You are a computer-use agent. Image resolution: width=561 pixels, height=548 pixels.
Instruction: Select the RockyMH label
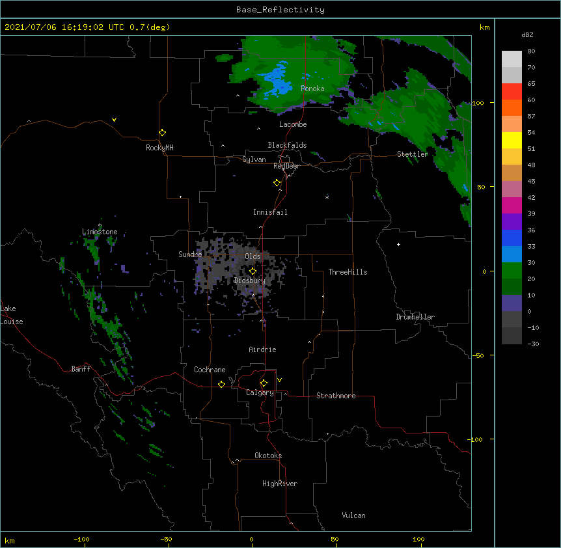coord(159,148)
